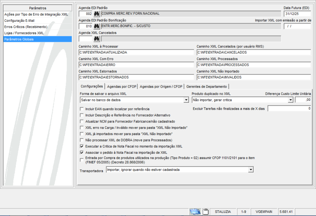Click Importar XML com emissão a partir de field
Screen dimensions: 316x216
point(297,26)
